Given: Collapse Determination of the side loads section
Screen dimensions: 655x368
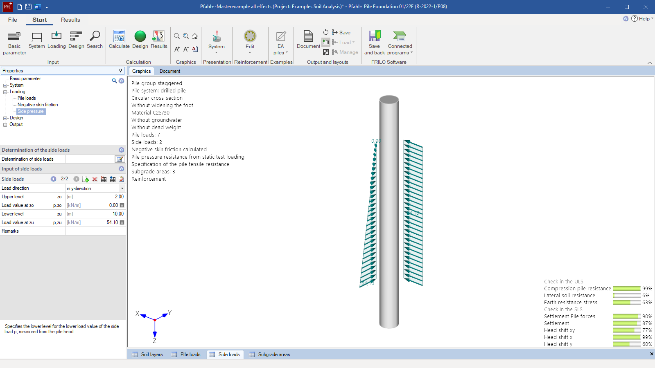Looking at the screenshot, I should pyautogui.click(x=121, y=150).
